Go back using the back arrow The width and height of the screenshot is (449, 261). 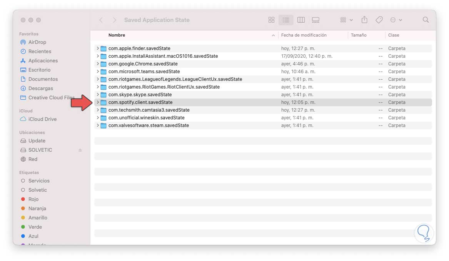101,20
